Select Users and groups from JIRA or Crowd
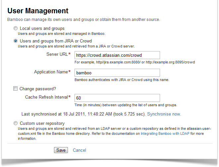This screenshot has height=167, width=219. [x=16, y=41]
